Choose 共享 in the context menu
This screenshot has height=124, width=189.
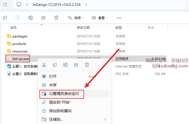74,85
